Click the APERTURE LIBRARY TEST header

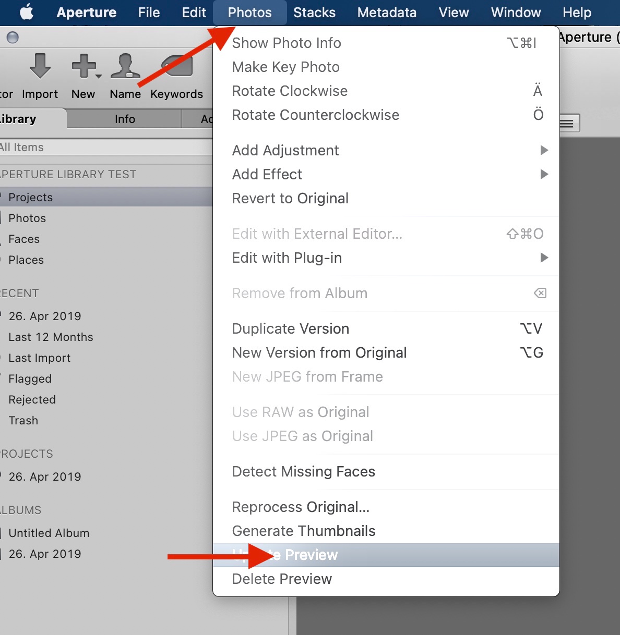[68, 174]
